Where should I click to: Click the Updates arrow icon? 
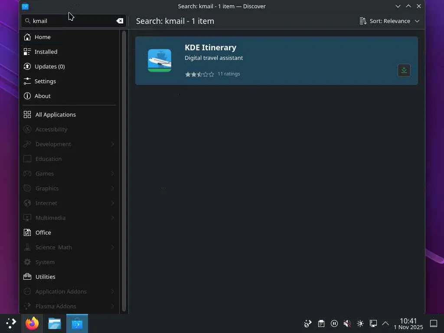27,66
